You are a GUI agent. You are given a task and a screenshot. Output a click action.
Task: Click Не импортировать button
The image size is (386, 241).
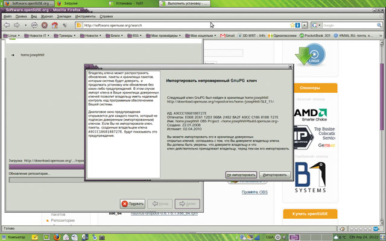tap(241, 175)
